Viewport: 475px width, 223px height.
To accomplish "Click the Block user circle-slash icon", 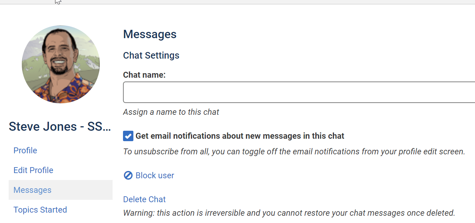I will [x=128, y=175].
